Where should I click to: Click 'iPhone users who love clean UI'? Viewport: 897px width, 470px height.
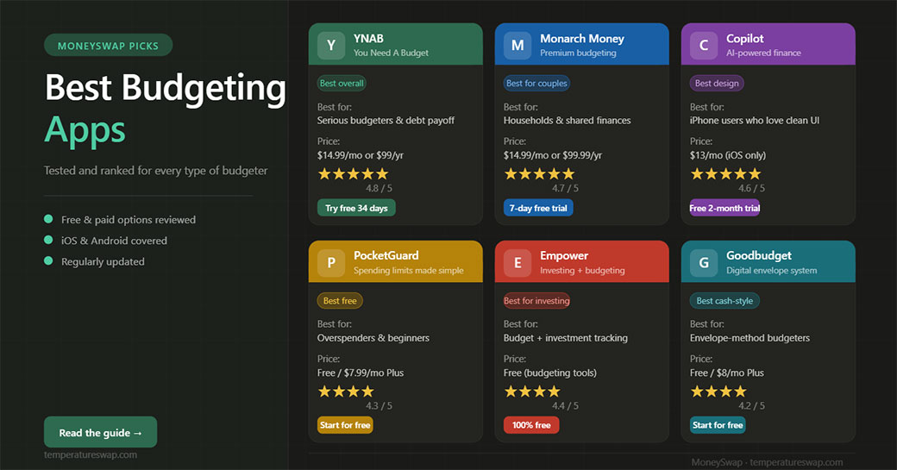(x=755, y=121)
